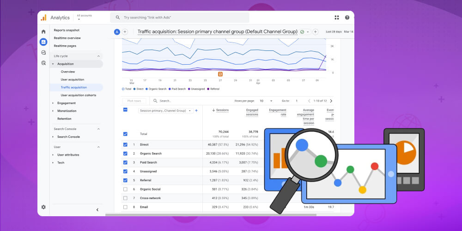Click the Engagement rate column header
The width and height of the screenshot is (462, 231).
coord(278,112)
